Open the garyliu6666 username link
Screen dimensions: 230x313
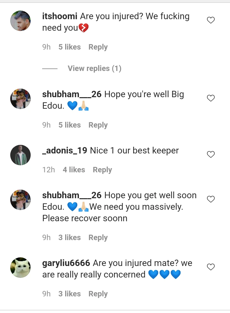point(66,263)
